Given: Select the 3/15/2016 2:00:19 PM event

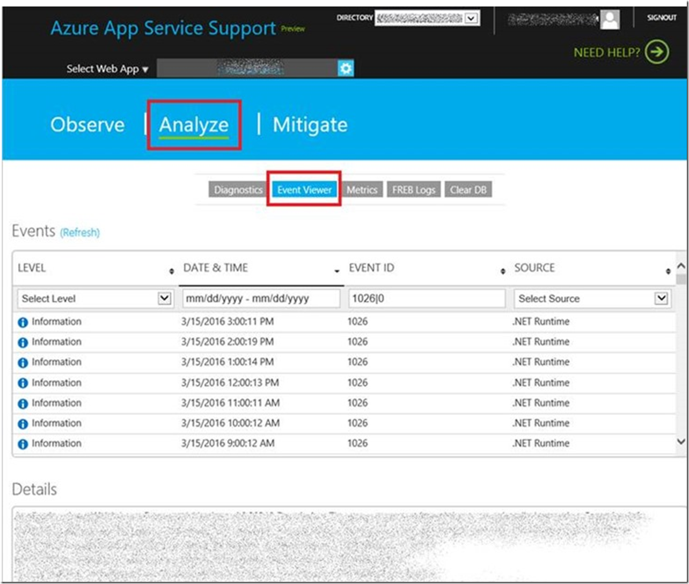Looking at the screenshot, I should coord(343,342).
